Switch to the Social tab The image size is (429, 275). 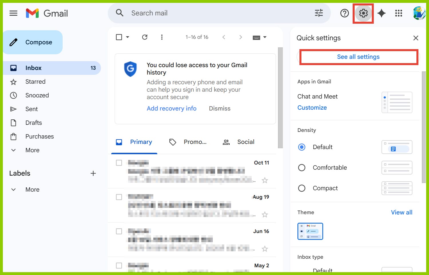tap(239, 142)
